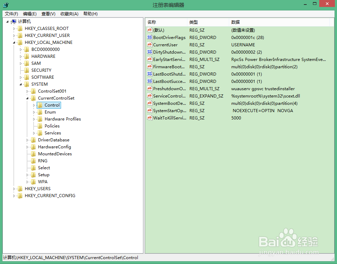This screenshot has width=337, height=264.
Task: Collapse CurrentControlSet tree arrow
Action: click(x=28, y=98)
